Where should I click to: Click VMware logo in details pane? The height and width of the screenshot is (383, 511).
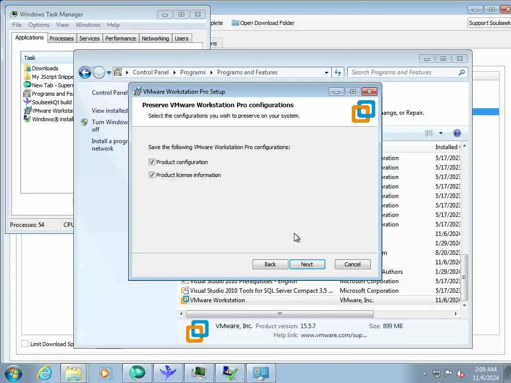197,331
